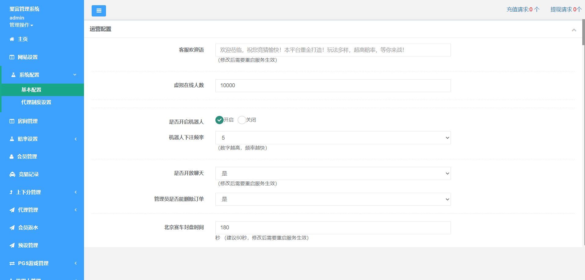This screenshot has height=280, width=585.
Task: Click the 聚富管理系统 title
Action: point(24,9)
